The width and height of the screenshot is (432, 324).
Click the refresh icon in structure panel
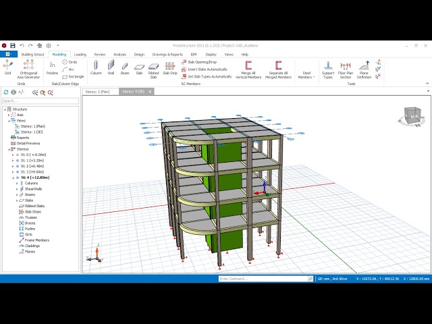coord(6,92)
